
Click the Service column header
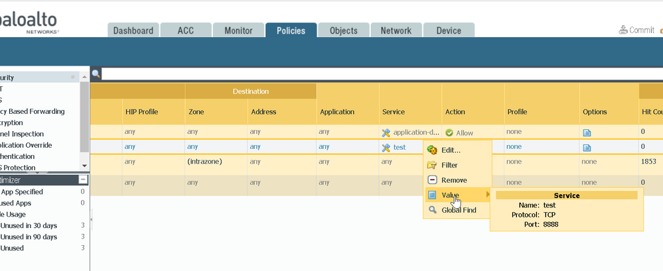pos(394,112)
